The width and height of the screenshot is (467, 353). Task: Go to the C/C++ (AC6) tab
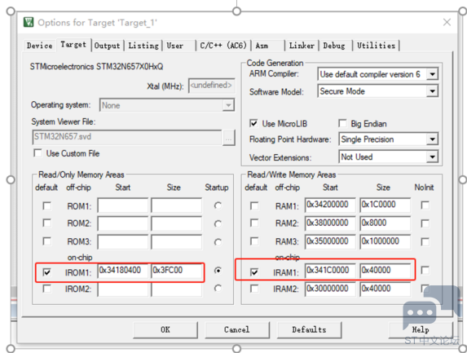223,46
